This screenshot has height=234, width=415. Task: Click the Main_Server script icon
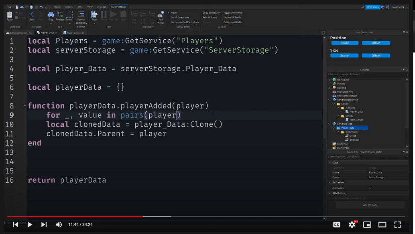click(x=347, y=120)
